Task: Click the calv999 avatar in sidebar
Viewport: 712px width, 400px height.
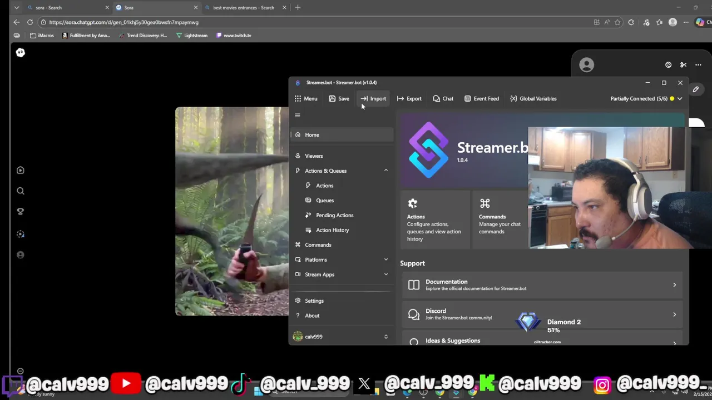Action: pyautogui.click(x=298, y=337)
